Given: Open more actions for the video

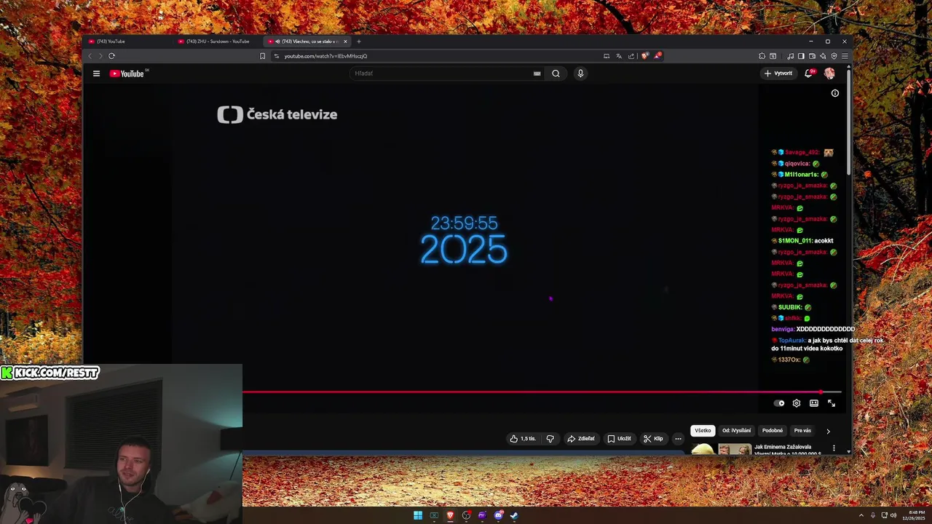Looking at the screenshot, I should pos(678,439).
